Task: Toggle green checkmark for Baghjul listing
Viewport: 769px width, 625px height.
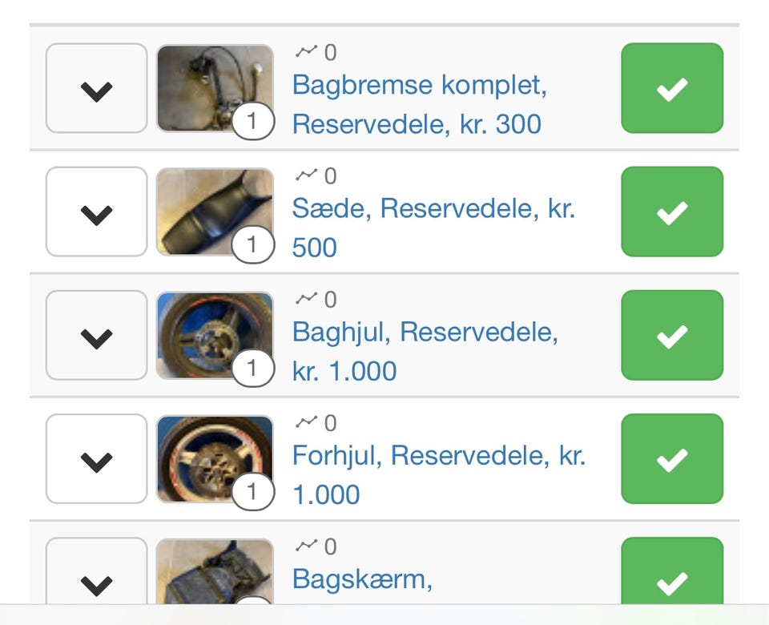Action: (672, 335)
